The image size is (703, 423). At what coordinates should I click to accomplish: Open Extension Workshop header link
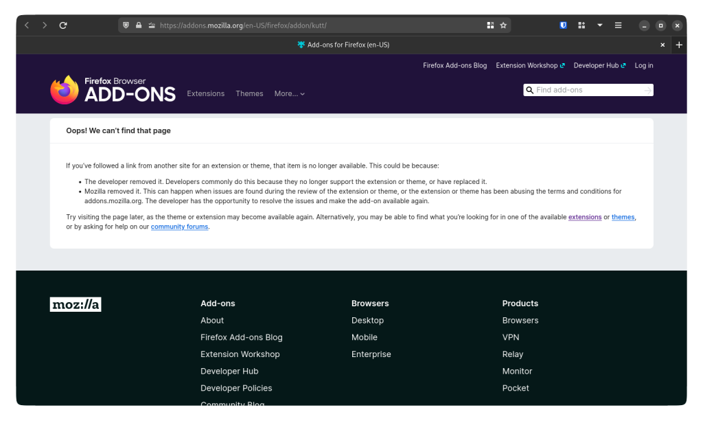[530, 65]
